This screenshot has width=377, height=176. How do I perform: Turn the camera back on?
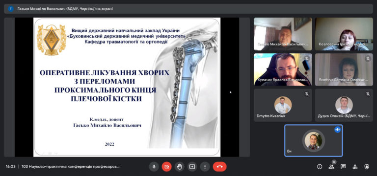166,167
